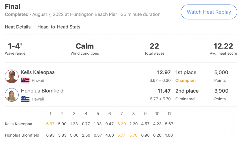Viewport: 242px width, 142px height.
Task: Click the Hawaii flag under Honolua Blomfield
Action: [x=25, y=99]
